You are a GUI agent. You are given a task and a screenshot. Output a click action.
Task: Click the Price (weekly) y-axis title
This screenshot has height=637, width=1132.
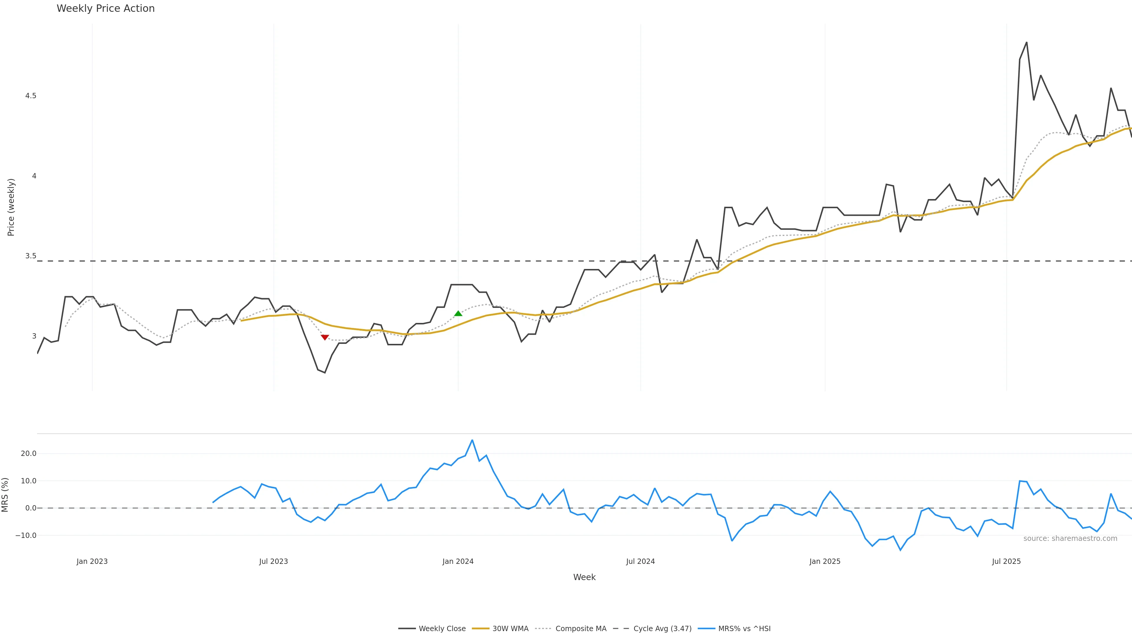pyautogui.click(x=11, y=207)
